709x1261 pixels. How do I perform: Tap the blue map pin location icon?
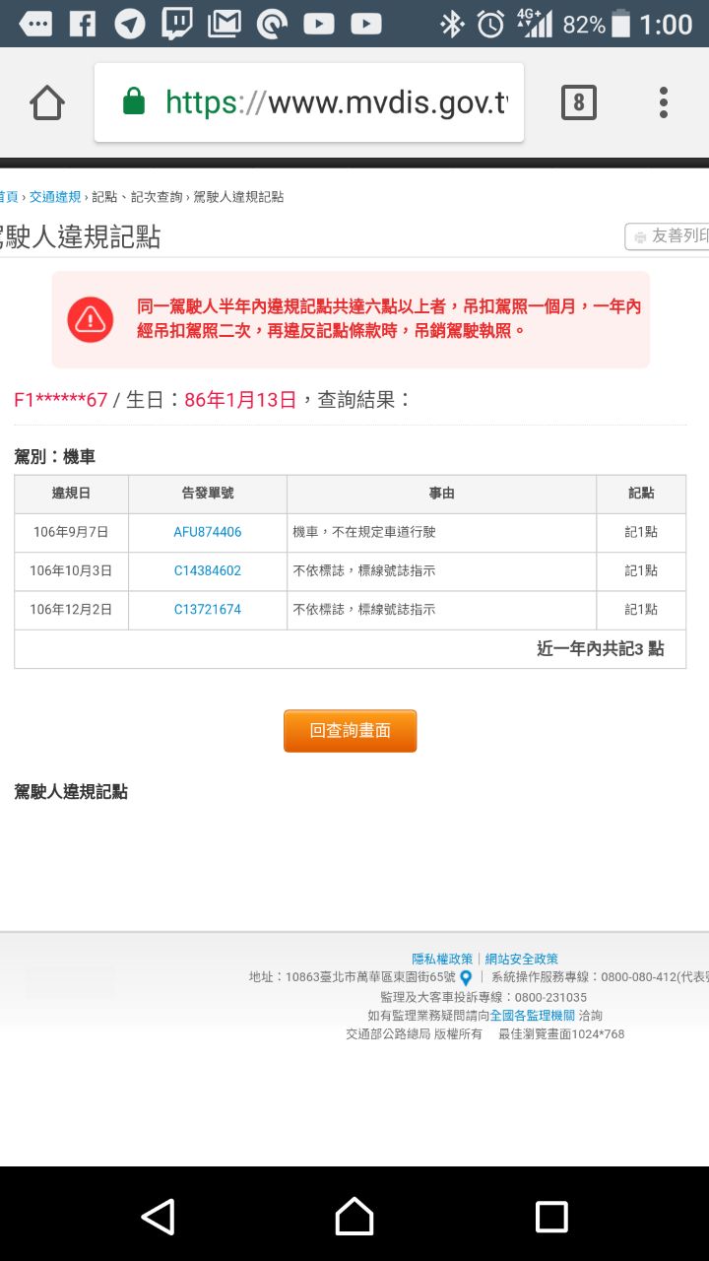466,978
